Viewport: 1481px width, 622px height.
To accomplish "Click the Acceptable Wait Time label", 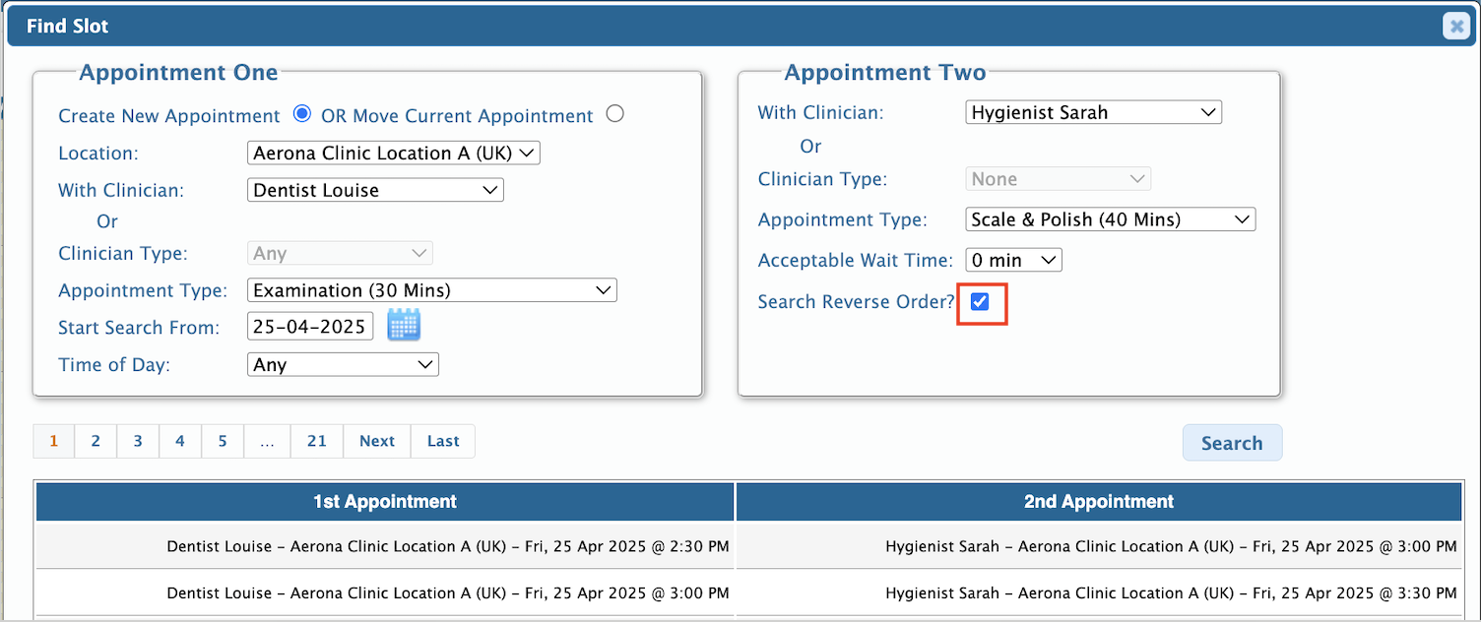I will click(x=856, y=261).
